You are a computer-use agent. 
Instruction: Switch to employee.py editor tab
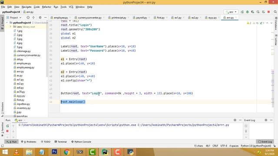[61, 18]
